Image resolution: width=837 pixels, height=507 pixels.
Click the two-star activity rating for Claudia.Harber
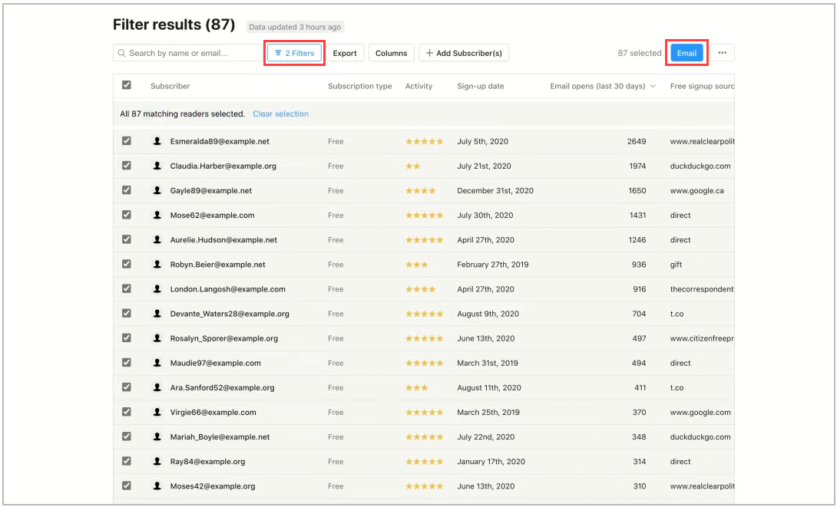[x=412, y=166]
